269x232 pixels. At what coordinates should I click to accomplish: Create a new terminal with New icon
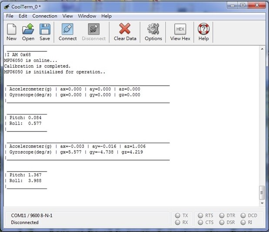[x=11, y=32]
